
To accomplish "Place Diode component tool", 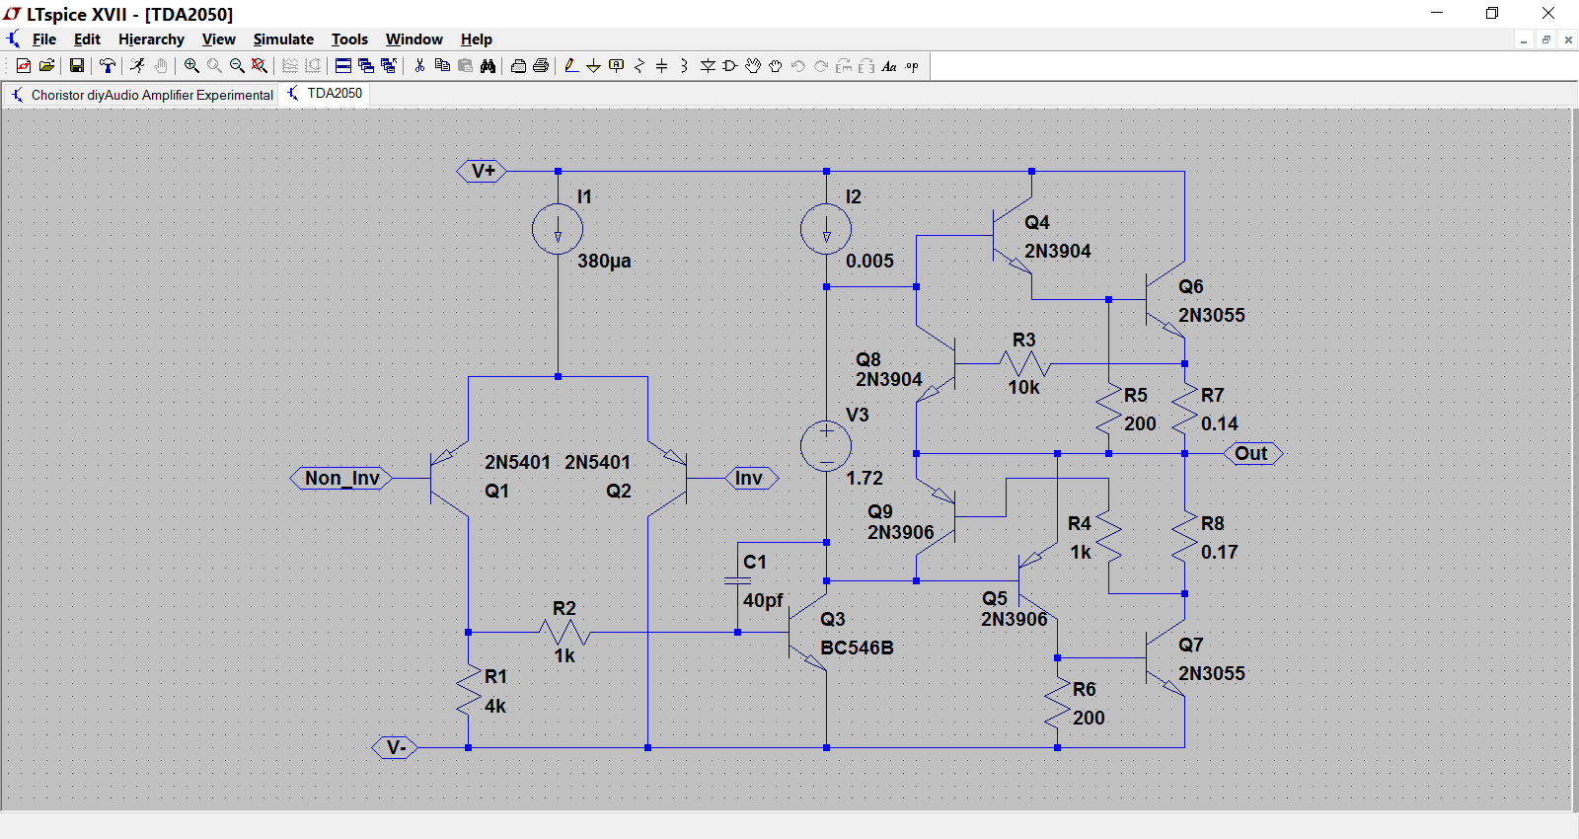I will (x=708, y=66).
